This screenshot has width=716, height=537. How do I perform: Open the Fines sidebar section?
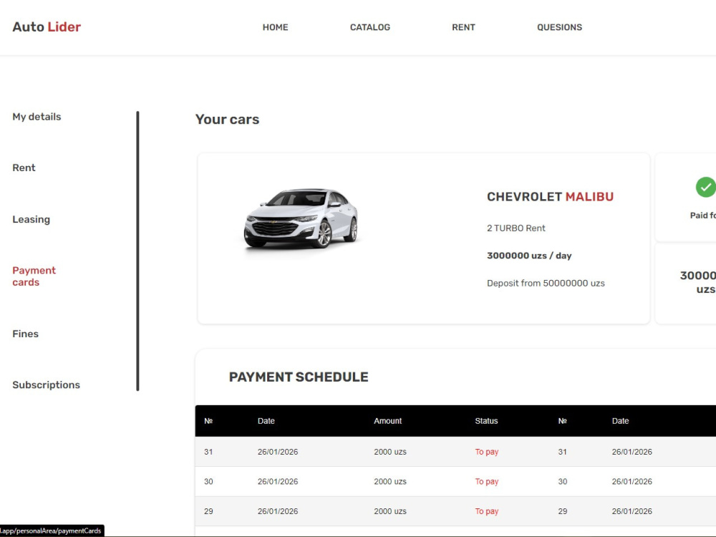point(25,334)
